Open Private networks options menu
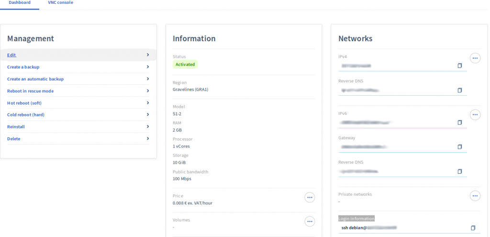 (475, 196)
